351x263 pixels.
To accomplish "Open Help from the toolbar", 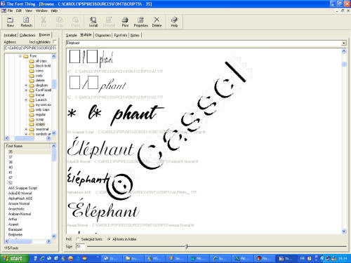I will coord(174,22).
